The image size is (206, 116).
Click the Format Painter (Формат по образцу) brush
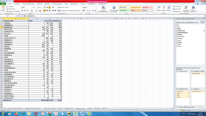click(x=7, y=11)
